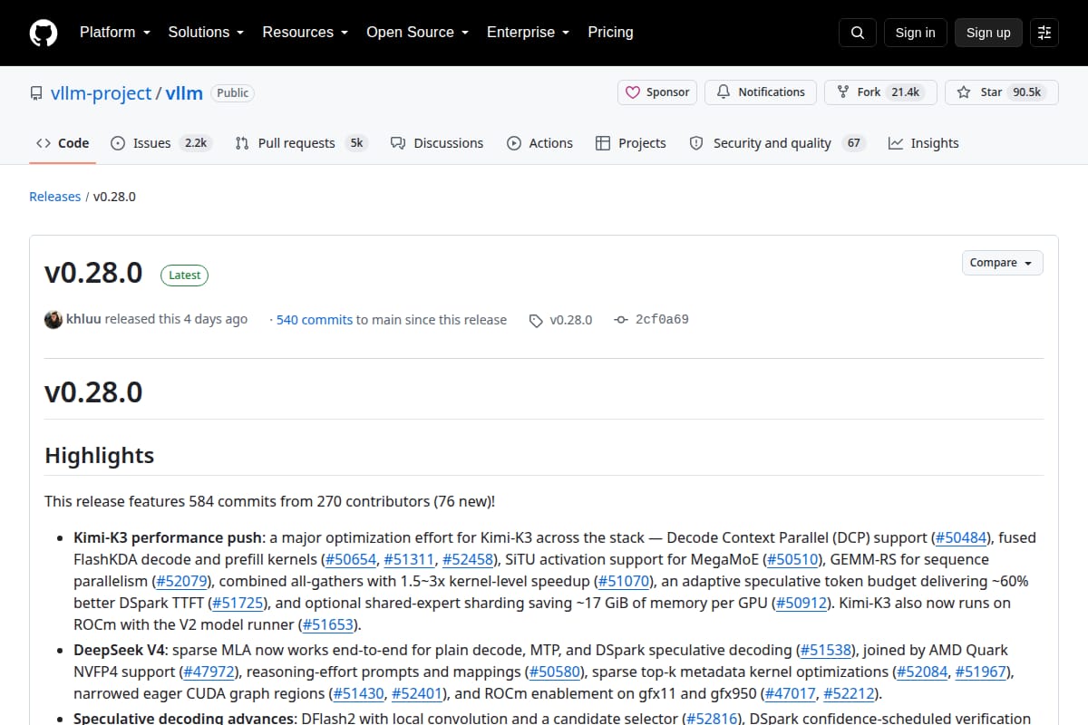
Task: Open the Actions tab
Action: (x=539, y=143)
